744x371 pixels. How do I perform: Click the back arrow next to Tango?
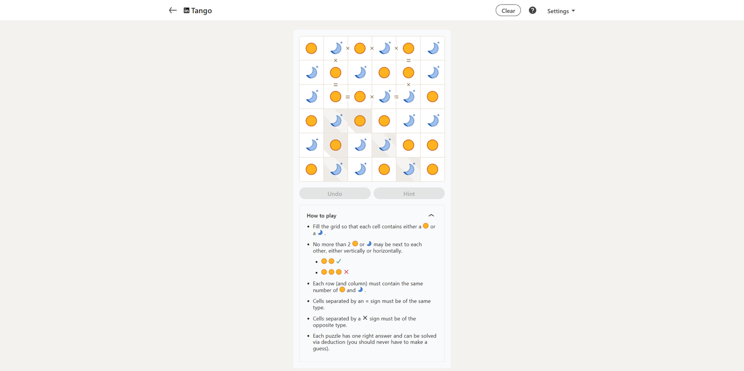pos(173,10)
